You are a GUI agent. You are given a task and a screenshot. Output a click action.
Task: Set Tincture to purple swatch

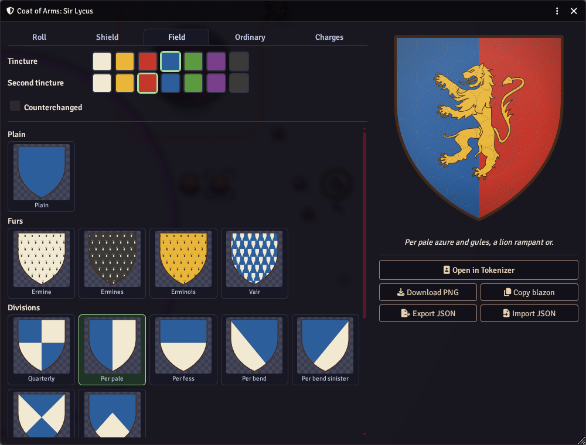(x=216, y=61)
